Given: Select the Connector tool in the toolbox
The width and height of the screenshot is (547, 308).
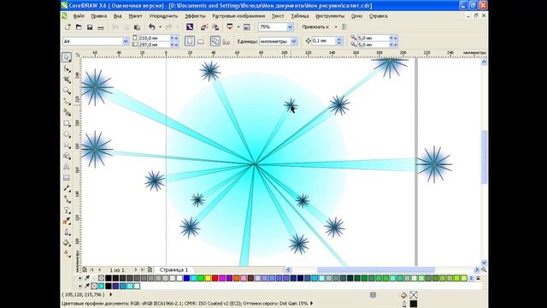Looking at the screenshot, I should point(67,199).
